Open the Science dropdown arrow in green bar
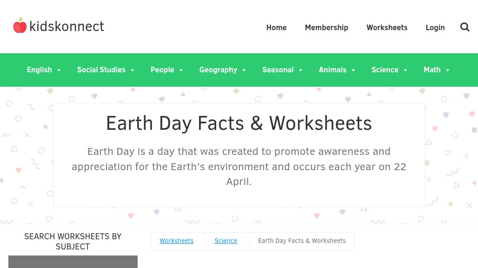478x268 pixels. click(x=405, y=70)
